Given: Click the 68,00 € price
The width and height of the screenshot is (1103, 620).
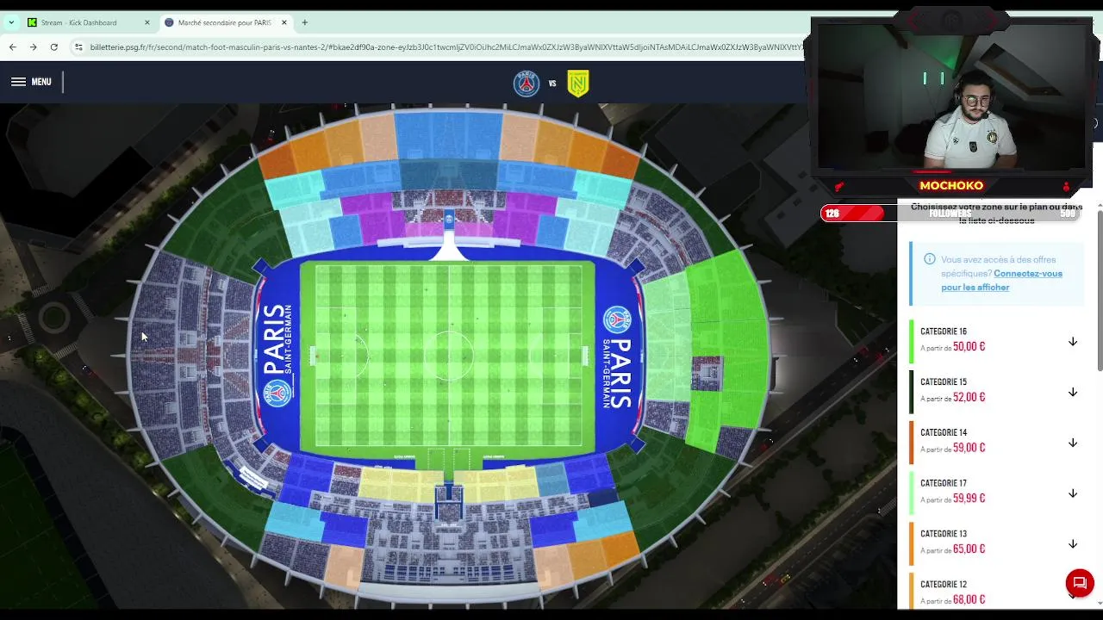Looking at the screenshot, I should click(x=969, y=599).
